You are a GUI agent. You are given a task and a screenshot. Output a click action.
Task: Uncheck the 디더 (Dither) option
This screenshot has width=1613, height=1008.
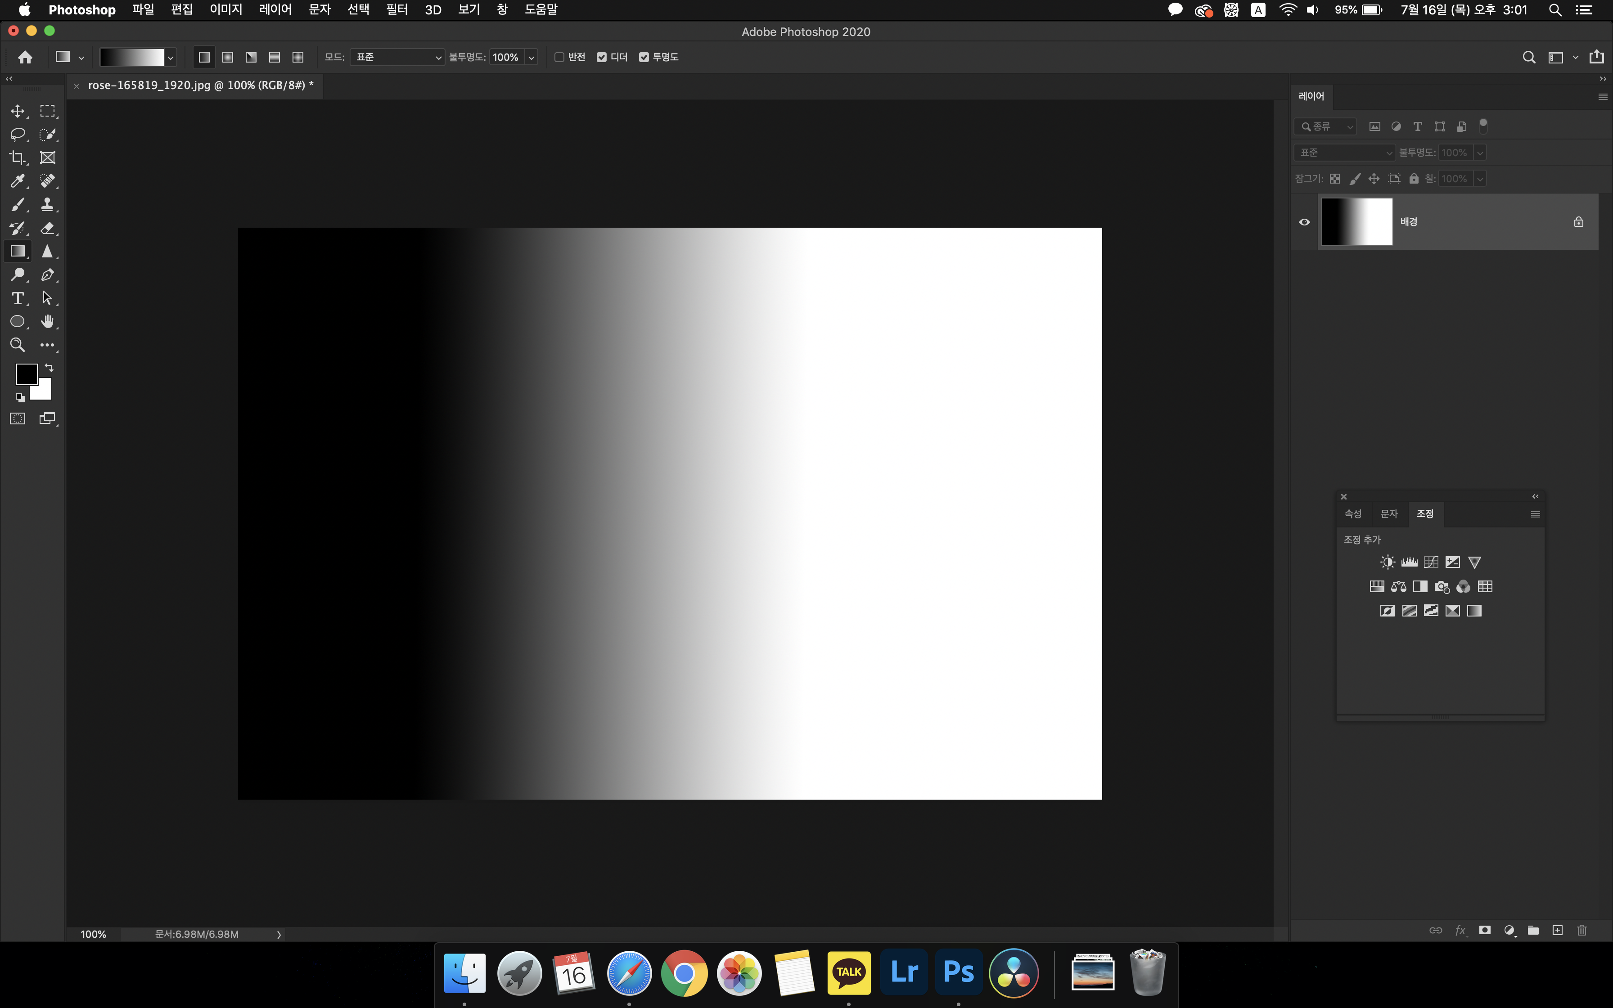[602, 57]
